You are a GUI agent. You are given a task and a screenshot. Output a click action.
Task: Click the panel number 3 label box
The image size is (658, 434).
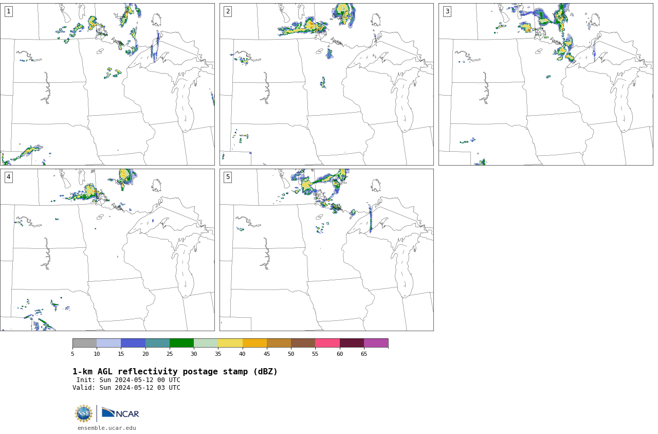click(x=447, y=11)
